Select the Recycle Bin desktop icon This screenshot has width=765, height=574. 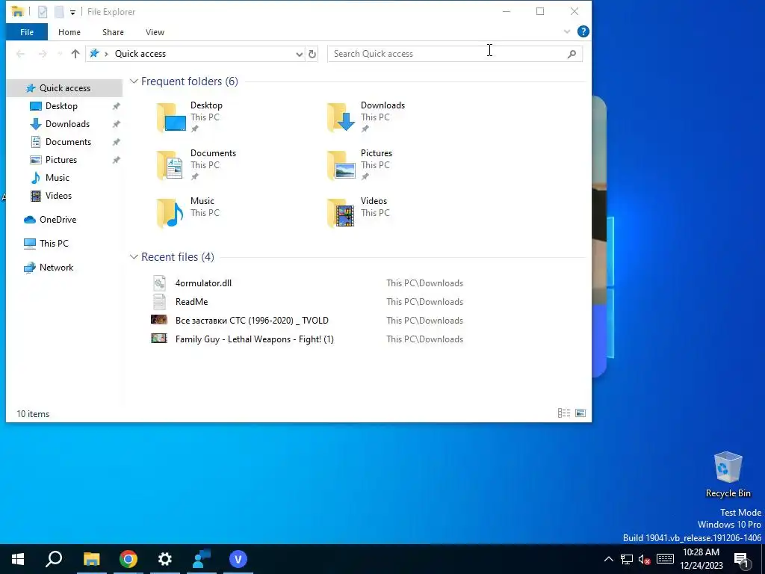click(728, 475)
